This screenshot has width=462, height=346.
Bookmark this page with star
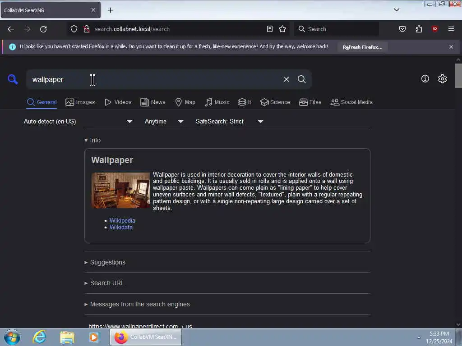[x=282, y=29]
